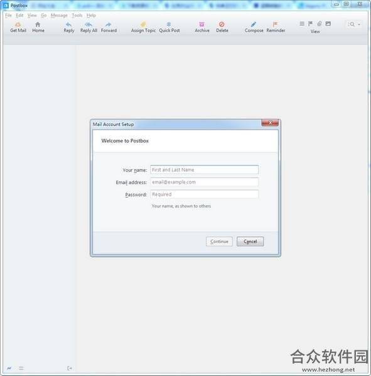Open the Message menu
This screenshot has height=376, width=371.
[59, 15]
